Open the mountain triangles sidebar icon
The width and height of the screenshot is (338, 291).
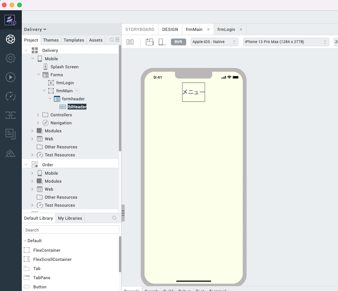(10, 153)
